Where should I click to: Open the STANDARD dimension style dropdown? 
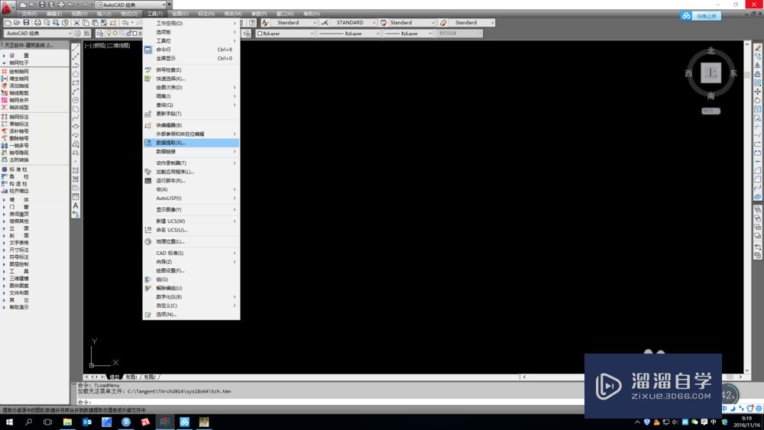click(x=353, y=22)
